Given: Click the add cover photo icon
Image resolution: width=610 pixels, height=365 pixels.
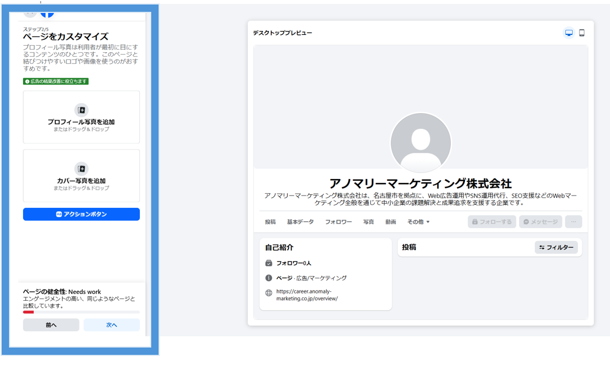Looking at the screenshot, I should [81, 169].
